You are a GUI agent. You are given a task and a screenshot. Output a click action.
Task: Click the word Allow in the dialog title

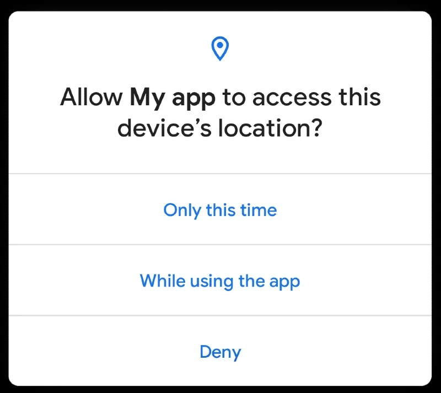92,97
